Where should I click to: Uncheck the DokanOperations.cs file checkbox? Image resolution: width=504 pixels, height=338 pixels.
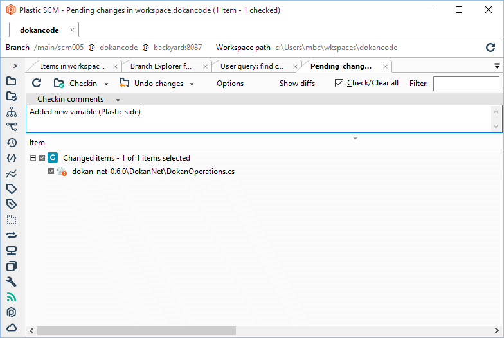coord(51,172)
